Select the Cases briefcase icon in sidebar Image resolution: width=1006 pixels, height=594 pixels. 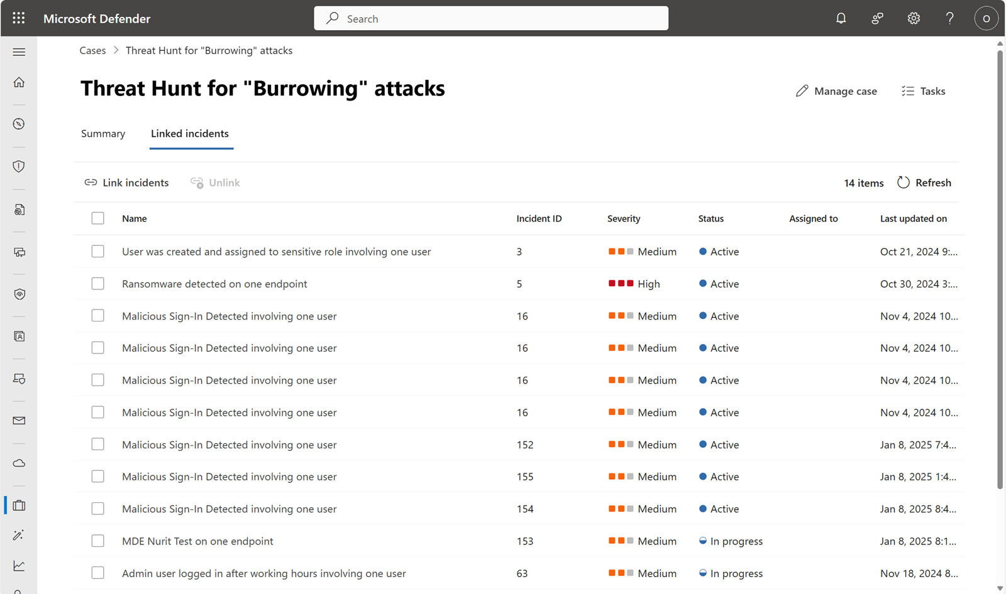point(18,505)
